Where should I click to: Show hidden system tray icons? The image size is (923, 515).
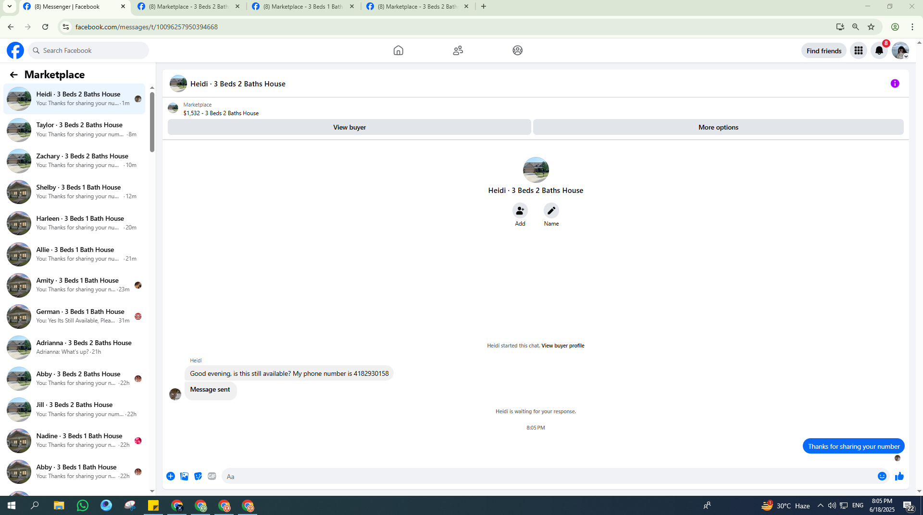[x=820, y=505]
